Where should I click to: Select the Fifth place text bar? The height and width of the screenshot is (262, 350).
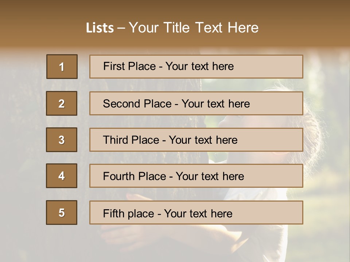196,213
